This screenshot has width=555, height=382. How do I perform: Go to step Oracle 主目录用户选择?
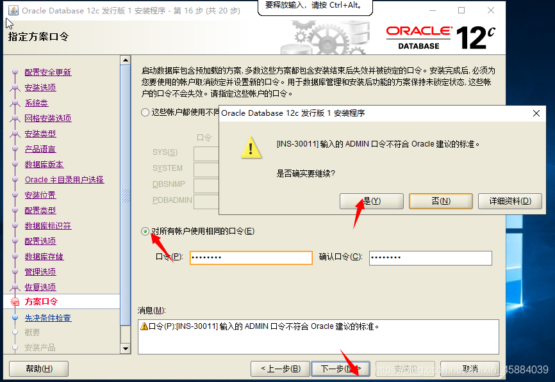pyautogui.click(x=65, y=180)
